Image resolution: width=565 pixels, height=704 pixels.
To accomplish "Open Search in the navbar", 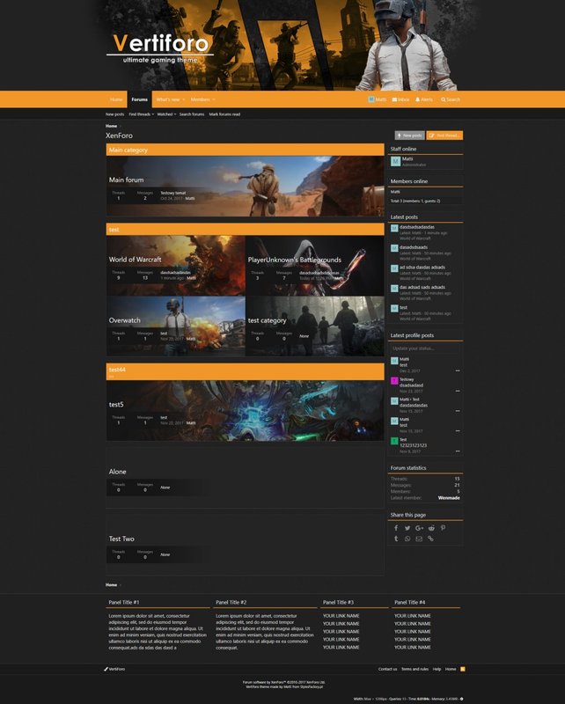I will click(x=451, y=99).
